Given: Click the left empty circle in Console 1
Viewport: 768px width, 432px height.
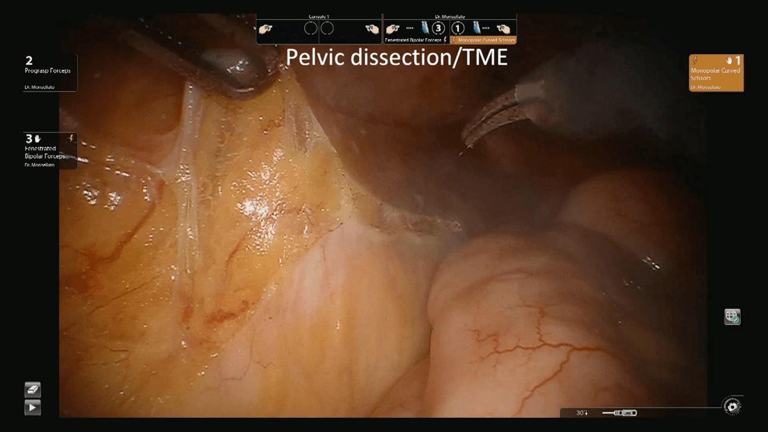Looking at the screenshot, I should 311,29.
